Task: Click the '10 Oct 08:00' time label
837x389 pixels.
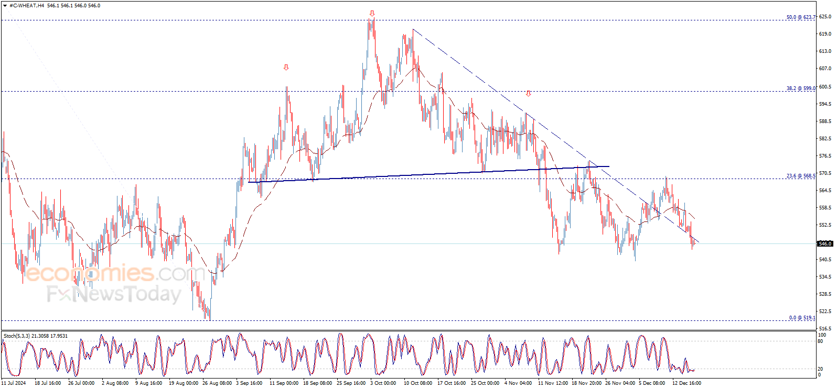Action: click(x=418, y=383)
